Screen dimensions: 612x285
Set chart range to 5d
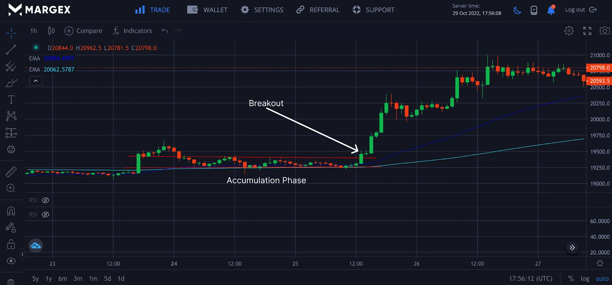pos(107,278)
